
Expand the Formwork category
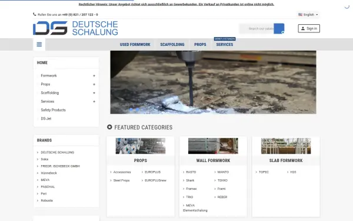tap(94, 76)
